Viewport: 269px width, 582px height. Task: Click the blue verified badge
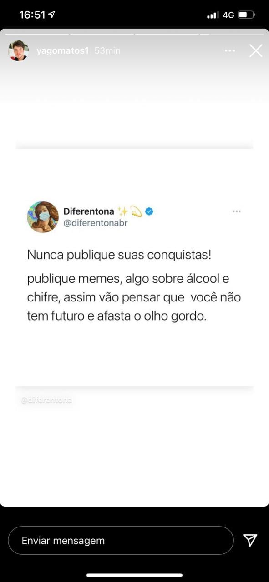149,211
